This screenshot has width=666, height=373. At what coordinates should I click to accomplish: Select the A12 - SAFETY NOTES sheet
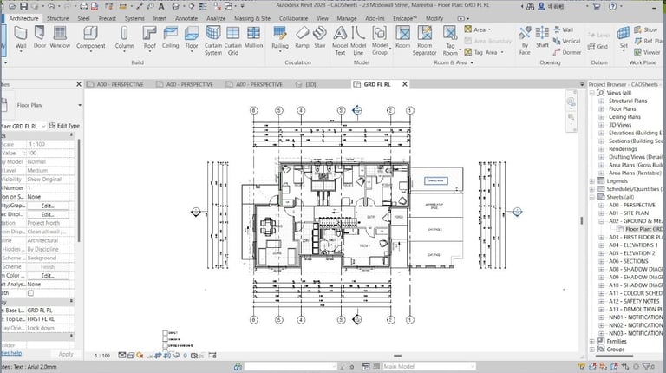pos(634,301)
